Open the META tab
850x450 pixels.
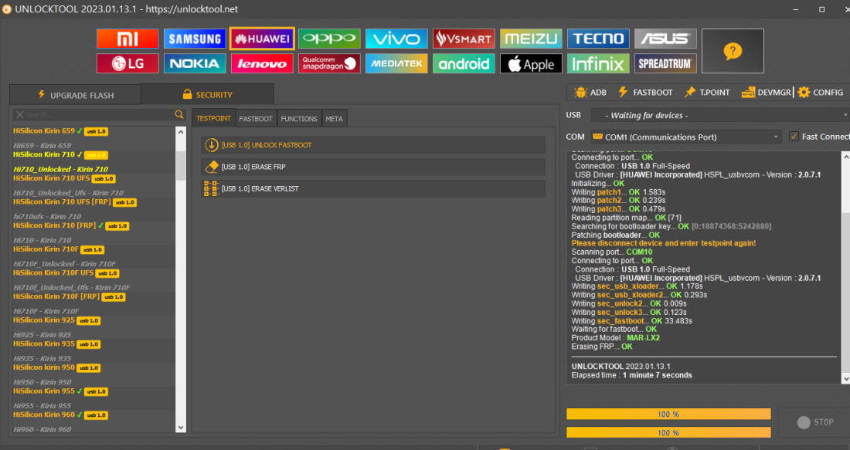click(x=334, y=119)
